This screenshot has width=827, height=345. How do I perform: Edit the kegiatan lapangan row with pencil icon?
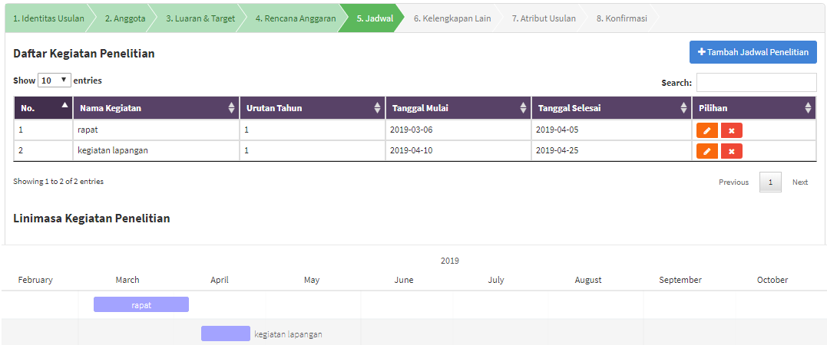coord(706,151)
